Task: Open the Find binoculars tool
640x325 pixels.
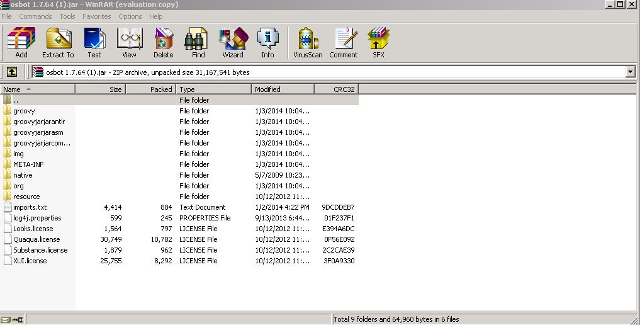Action: point(198,42)
